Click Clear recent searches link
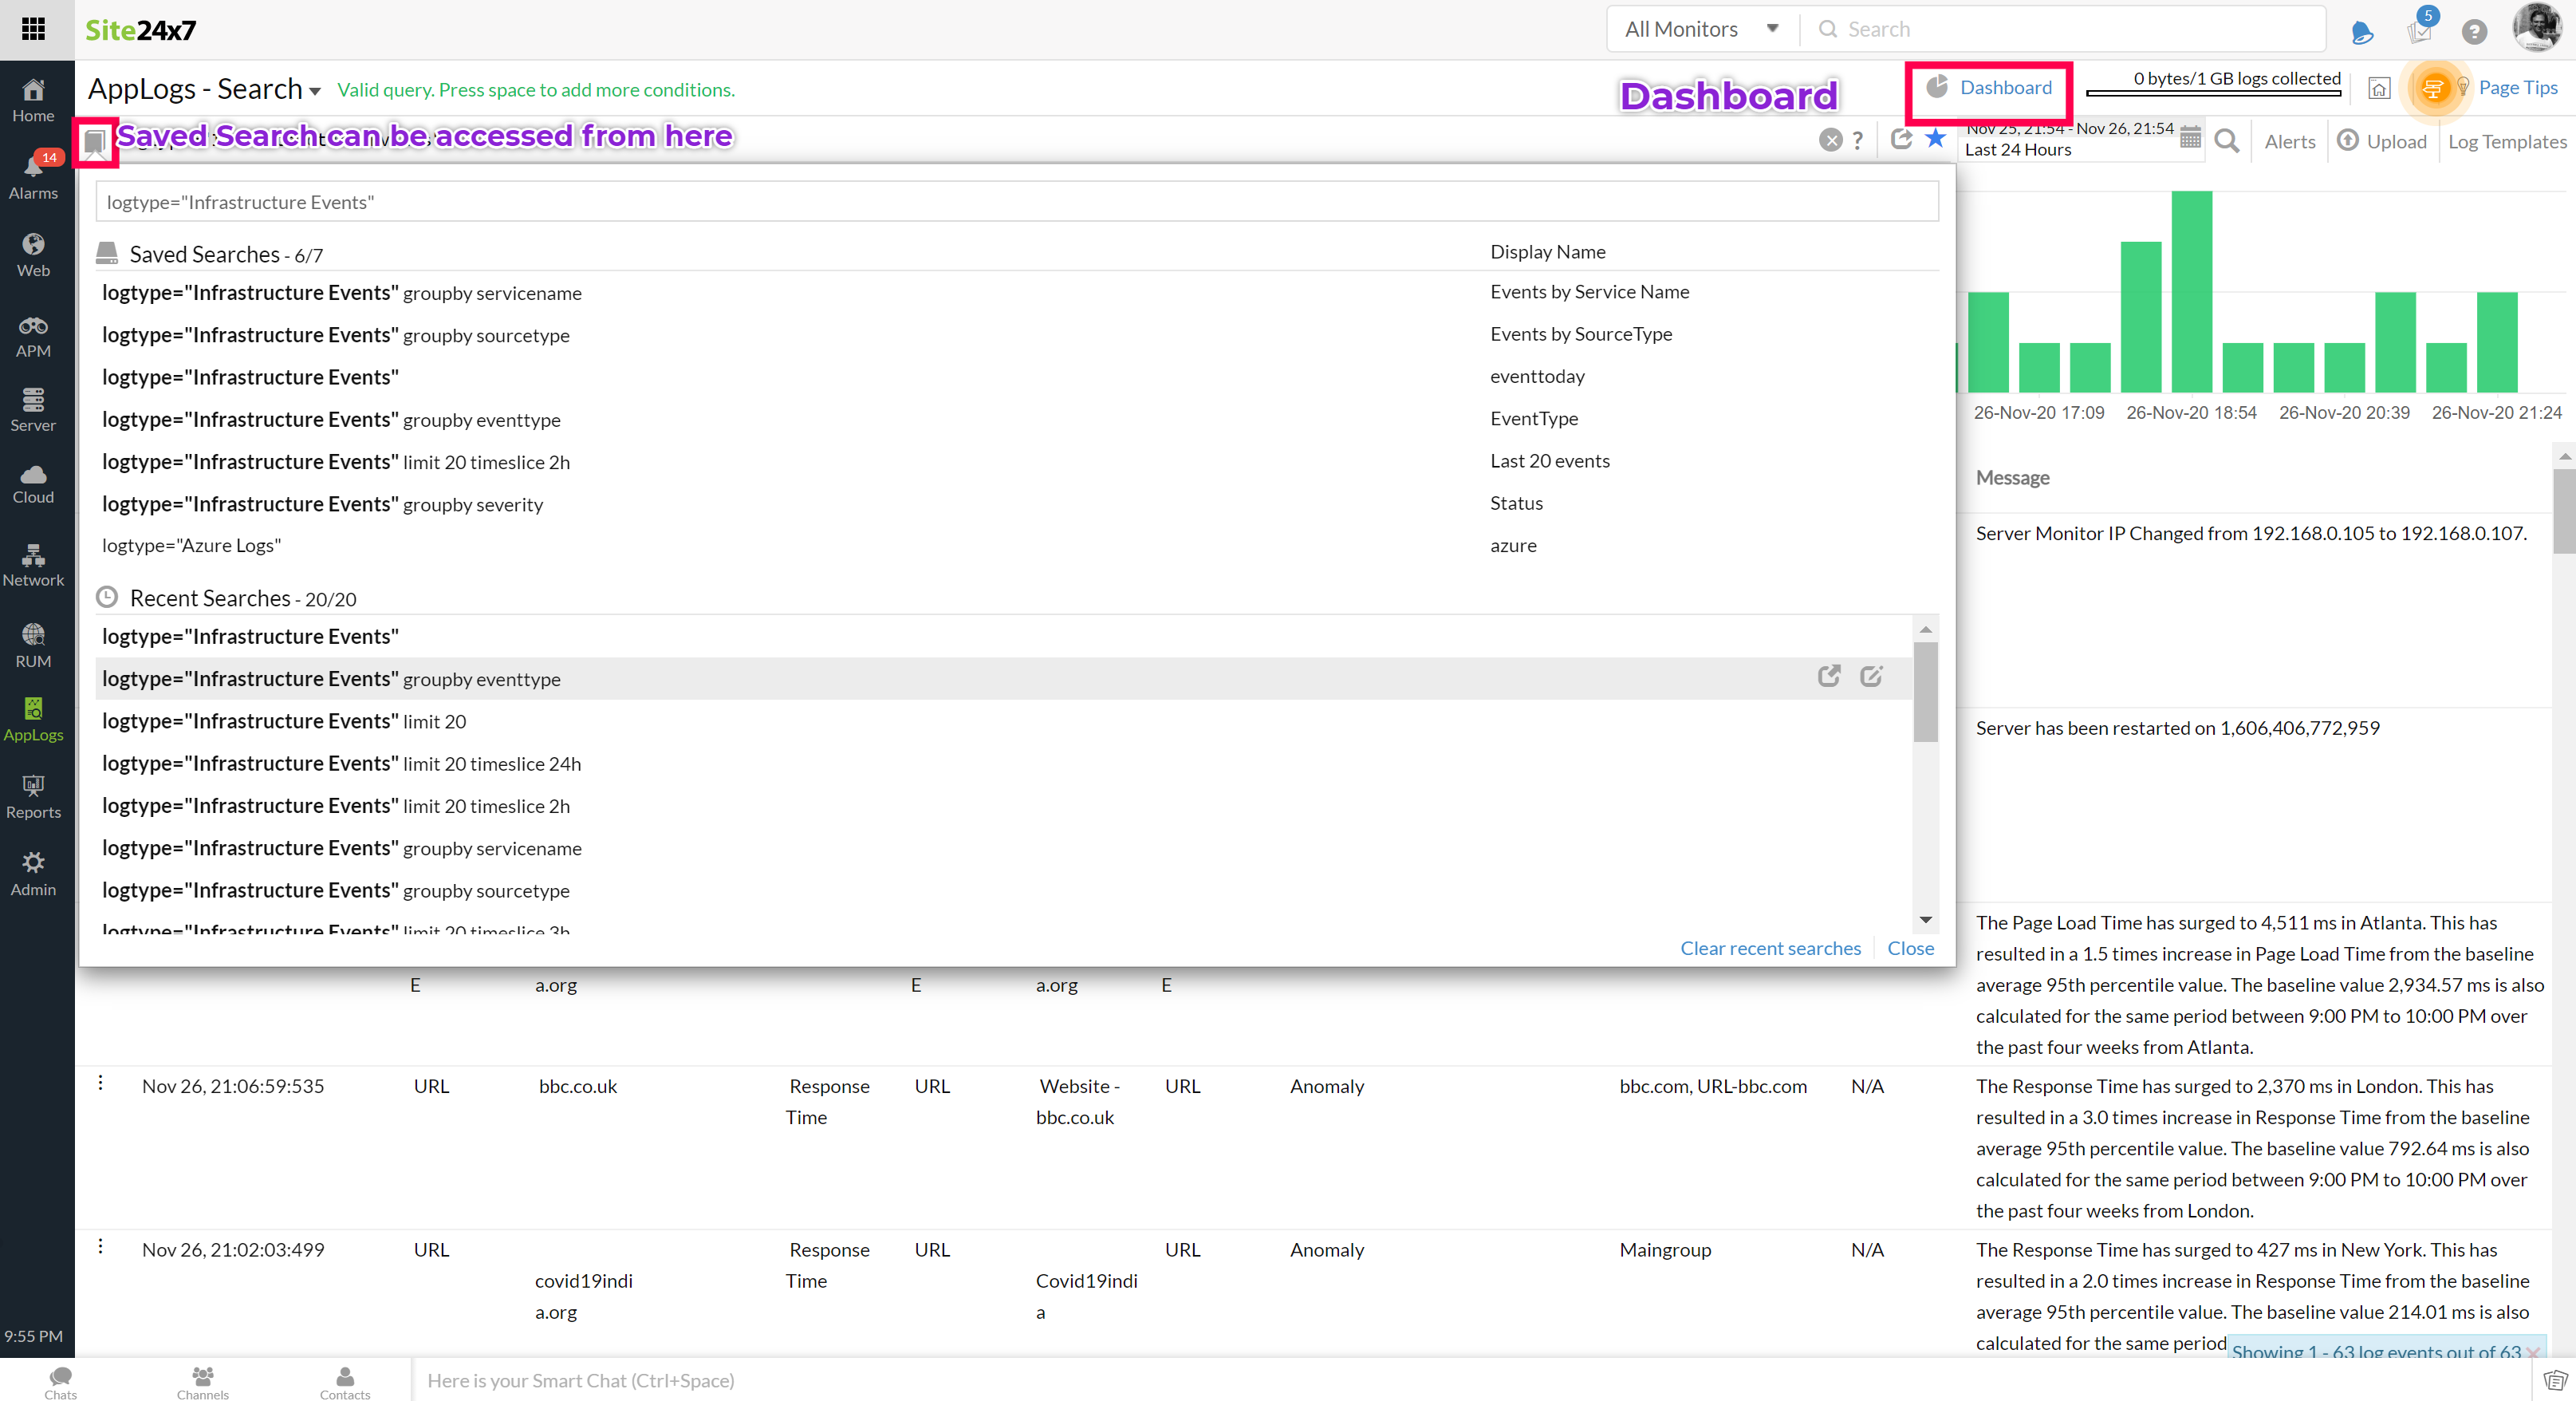The height and width of the screenshot is (1401, 2576). [x=1770, y=948]
